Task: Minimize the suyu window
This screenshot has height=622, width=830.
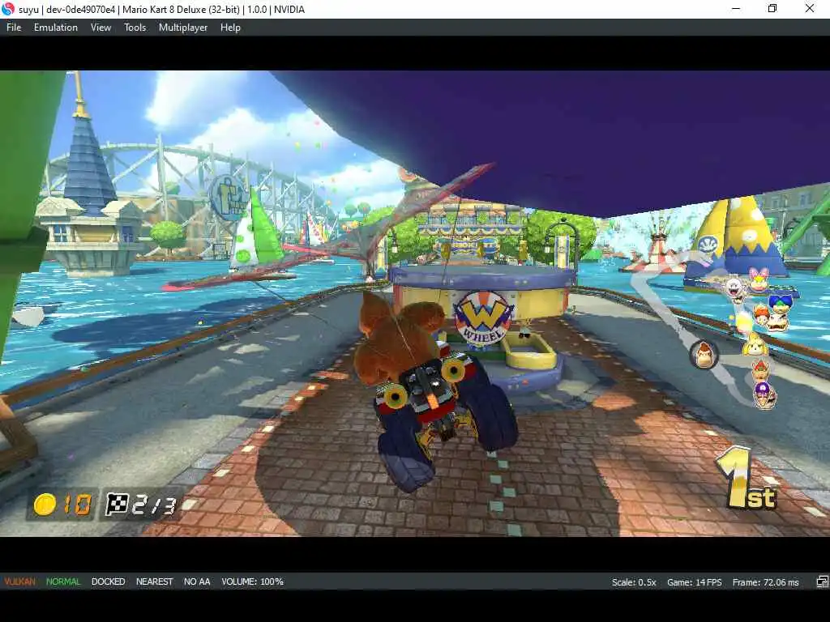Action: coord(736,9)
